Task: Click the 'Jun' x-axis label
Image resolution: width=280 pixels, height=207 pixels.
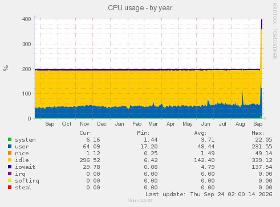Action: point(206,124)
